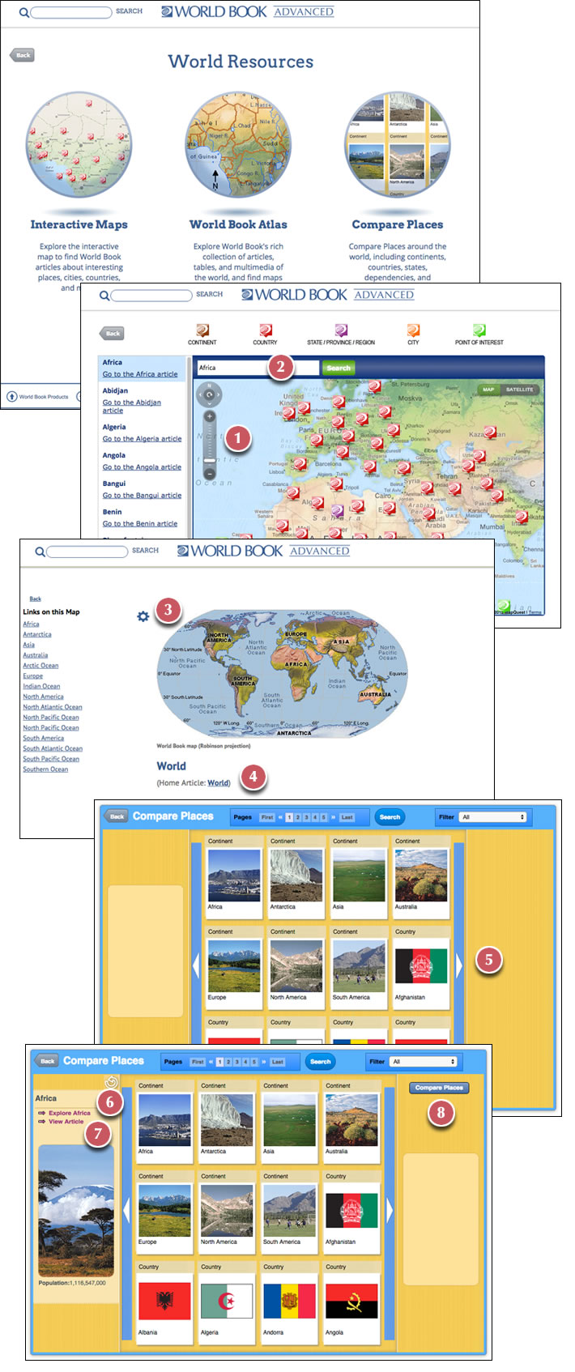Screen dimensions: 575x1372
Task: Click the World Book Products up-arrow icon
Action: [x=12, y=396]
